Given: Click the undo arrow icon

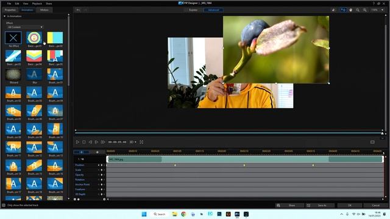Looking at the screenshot, I should click(78, 10).
